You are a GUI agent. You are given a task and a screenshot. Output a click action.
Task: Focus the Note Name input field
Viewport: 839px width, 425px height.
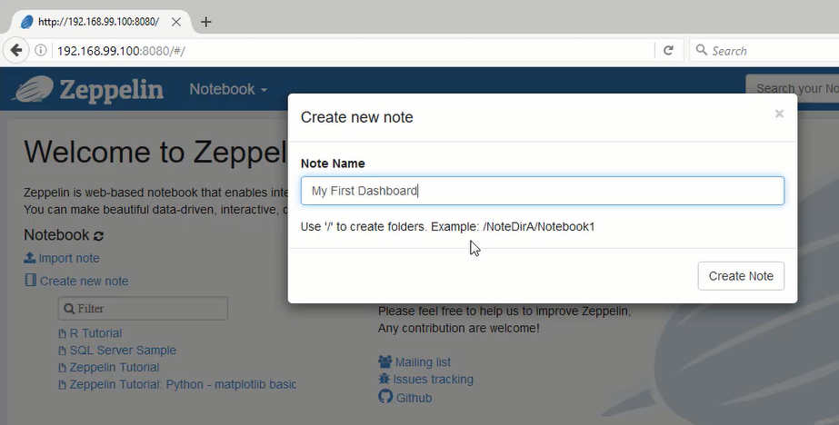543,191
